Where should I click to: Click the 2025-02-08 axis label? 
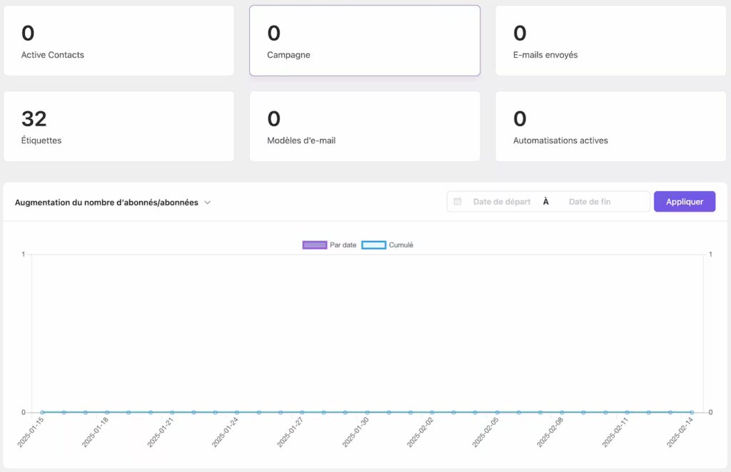(x=550, y=433)
